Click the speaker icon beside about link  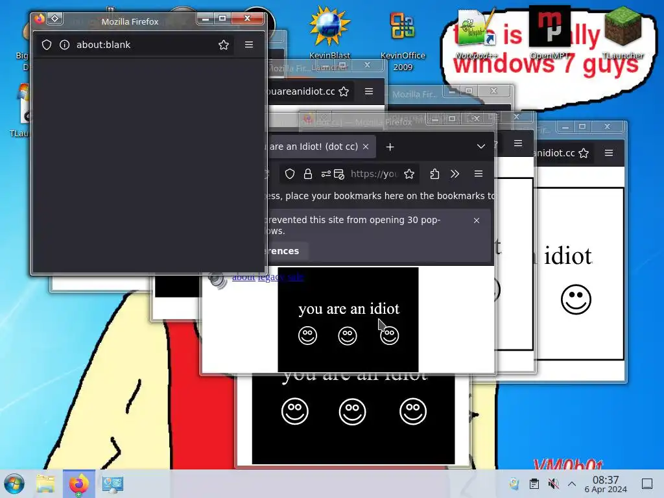218,279
